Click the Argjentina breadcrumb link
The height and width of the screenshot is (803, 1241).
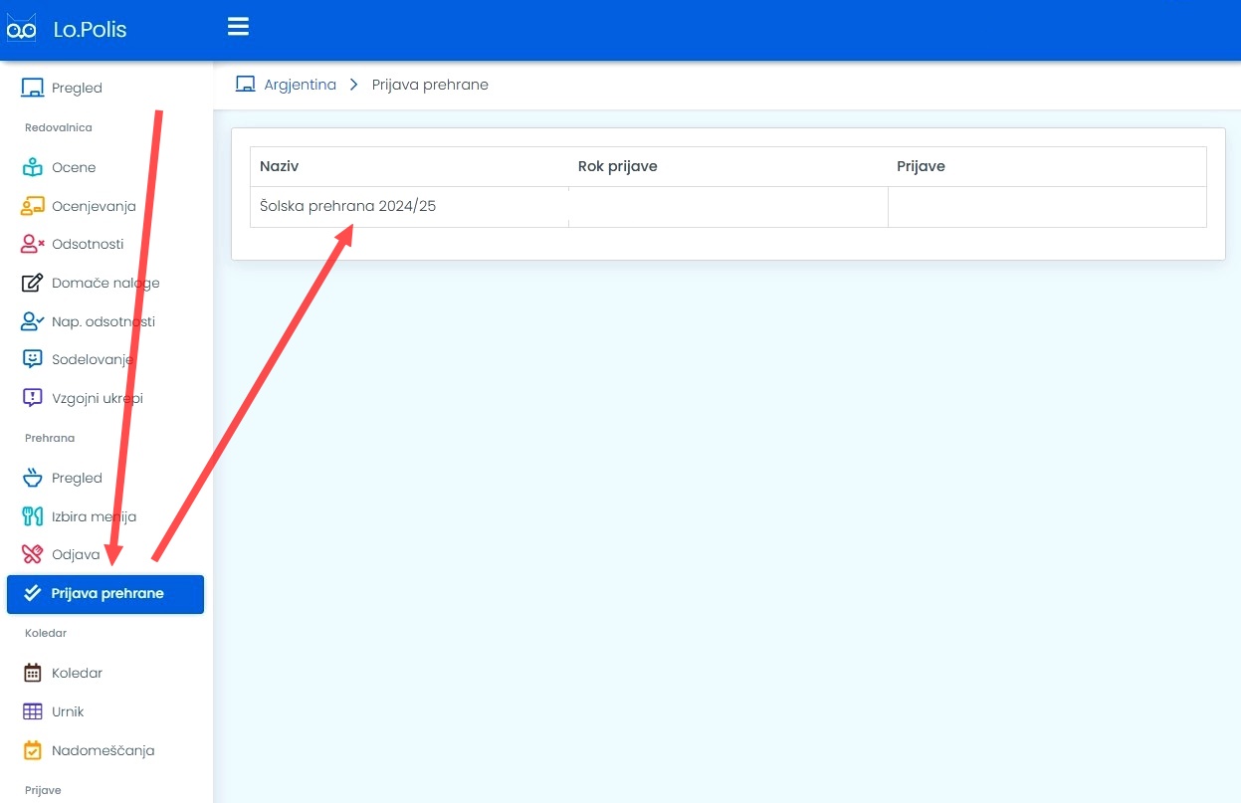(x=300, y=85)
